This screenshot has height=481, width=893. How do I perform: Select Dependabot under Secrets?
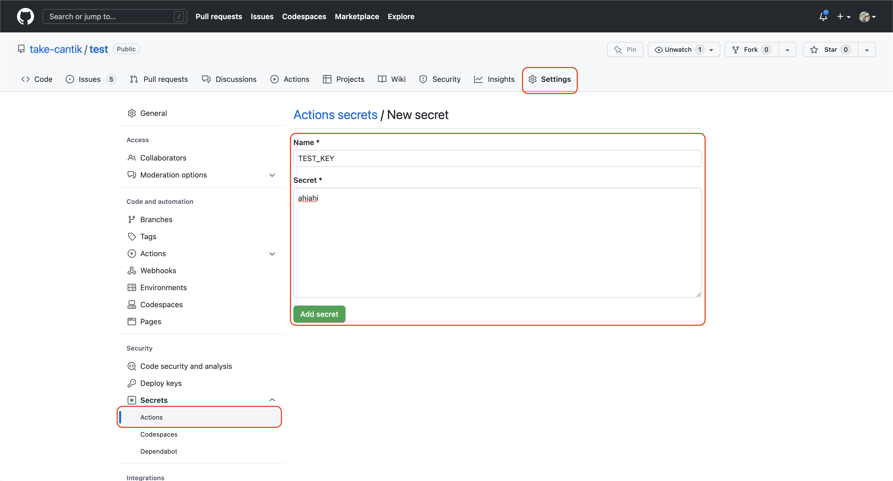pos(158,451)
